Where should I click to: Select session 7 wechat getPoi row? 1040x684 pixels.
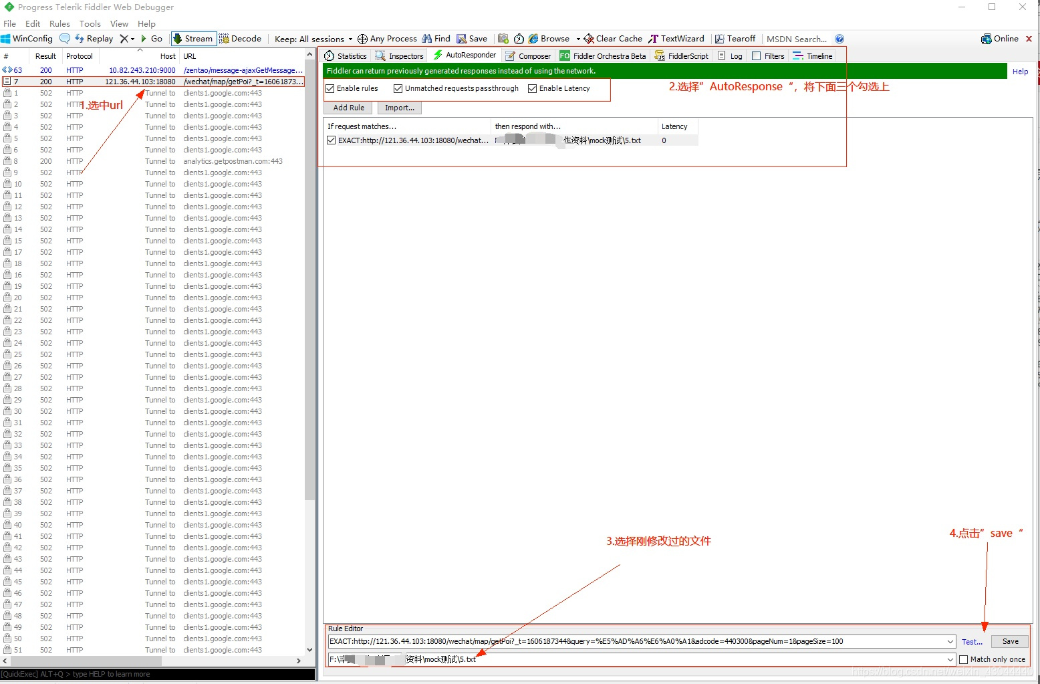pos(152,82)
